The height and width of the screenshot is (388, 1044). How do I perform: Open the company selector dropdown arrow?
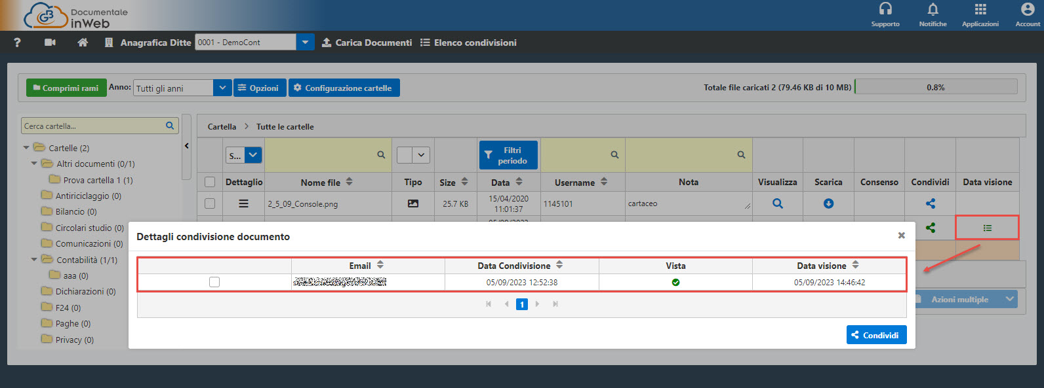click(305, 43)
